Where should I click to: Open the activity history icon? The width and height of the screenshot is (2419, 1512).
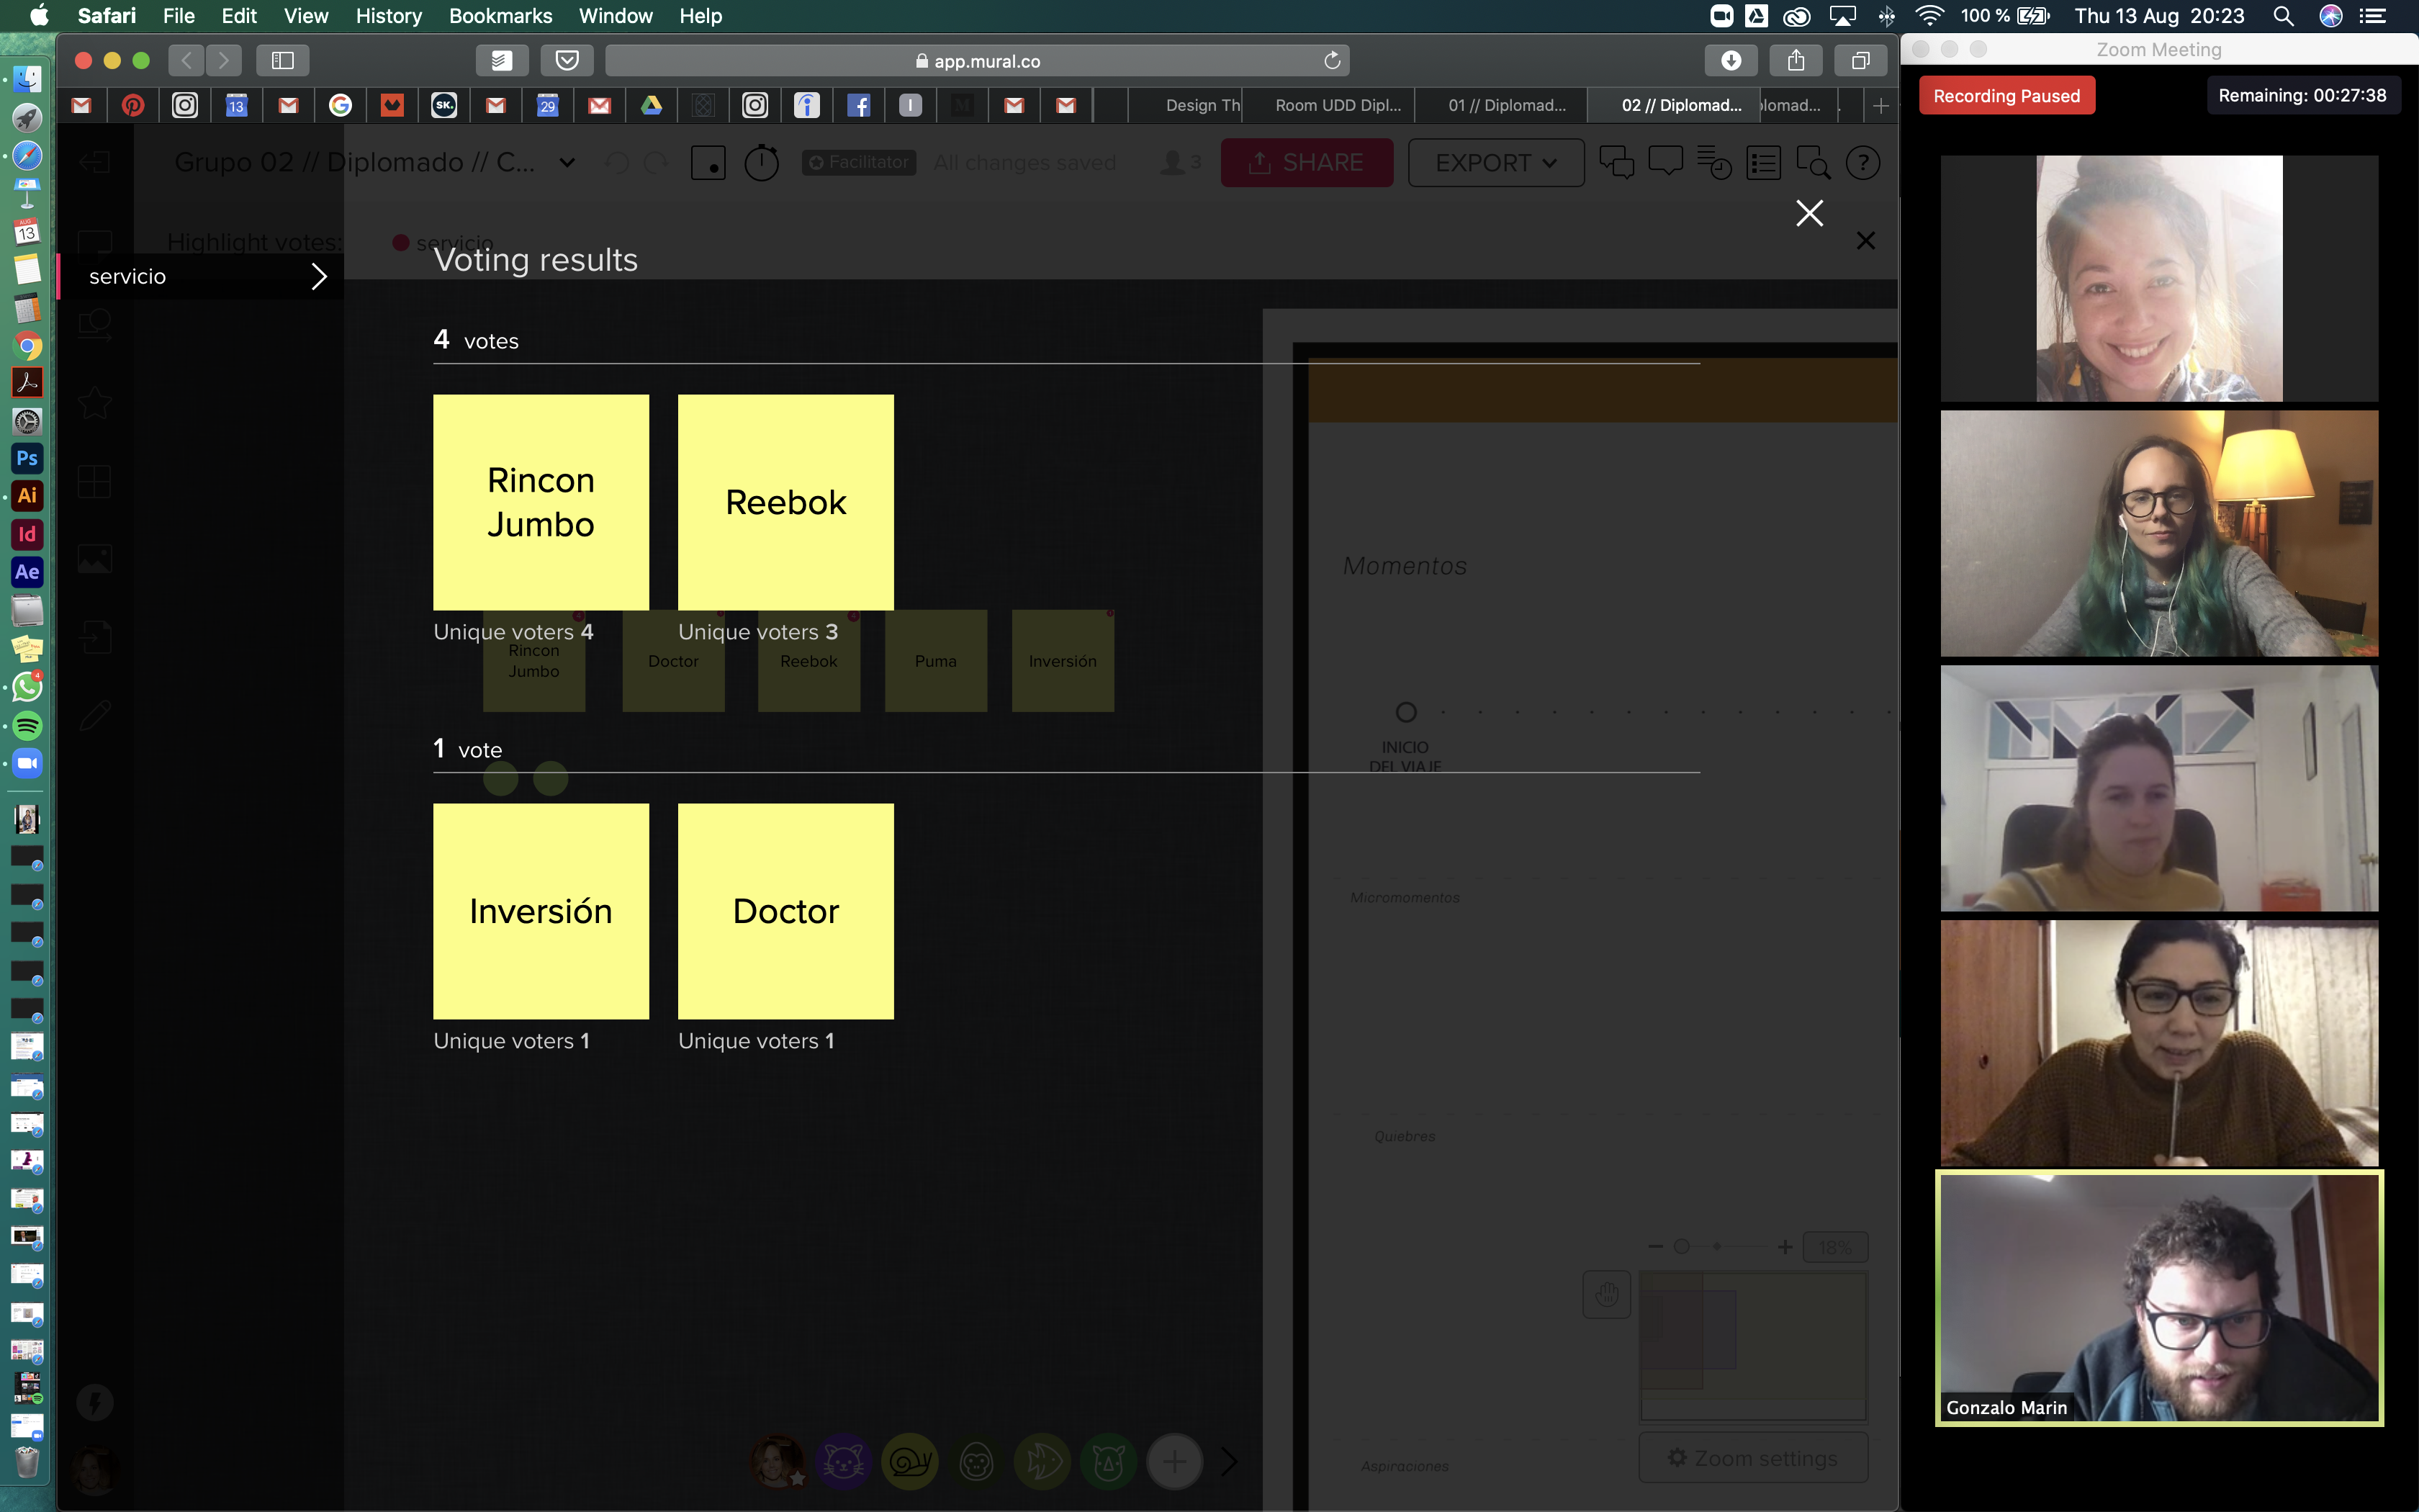click(1714, 162)
